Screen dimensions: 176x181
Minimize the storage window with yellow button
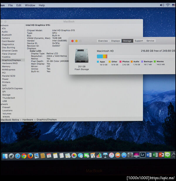tap(77, 41)
